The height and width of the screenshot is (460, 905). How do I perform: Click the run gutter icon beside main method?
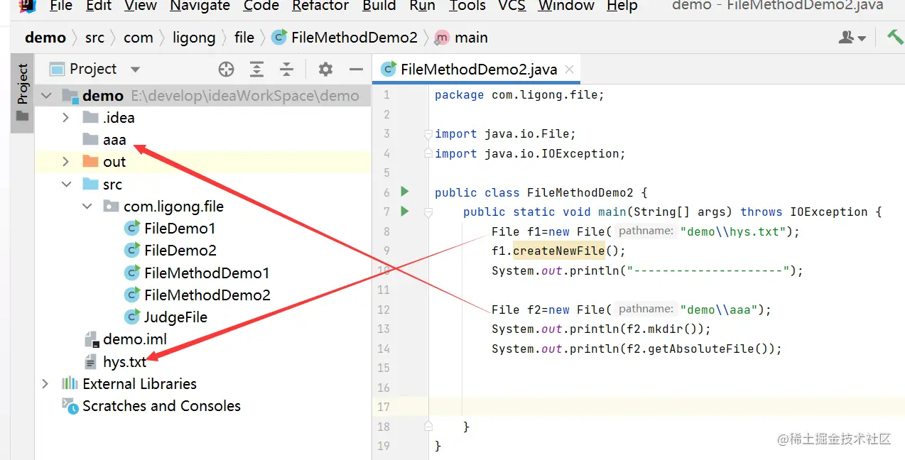click(x=405, y=211)
